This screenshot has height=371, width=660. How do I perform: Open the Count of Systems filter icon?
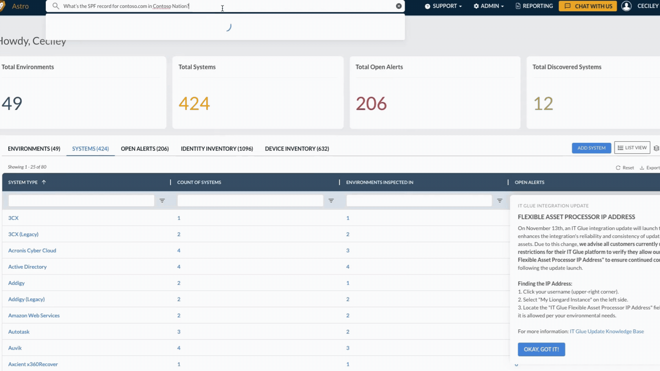pyautogui.click(x=331, y=201)
